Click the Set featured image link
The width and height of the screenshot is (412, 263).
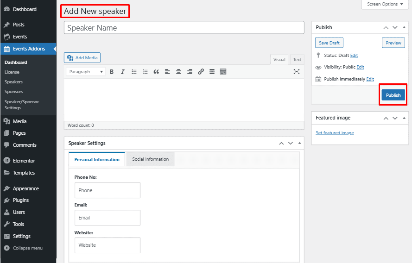[335, 133]
